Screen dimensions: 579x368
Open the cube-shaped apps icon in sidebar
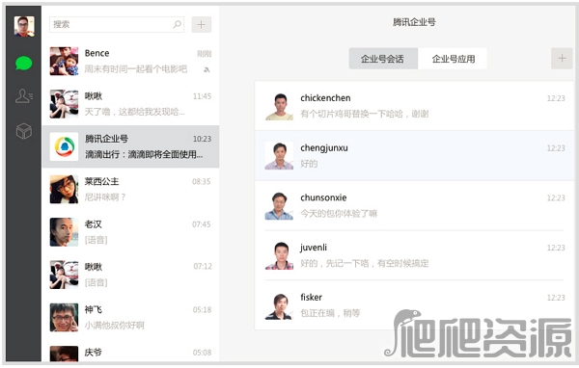point(24,131)
